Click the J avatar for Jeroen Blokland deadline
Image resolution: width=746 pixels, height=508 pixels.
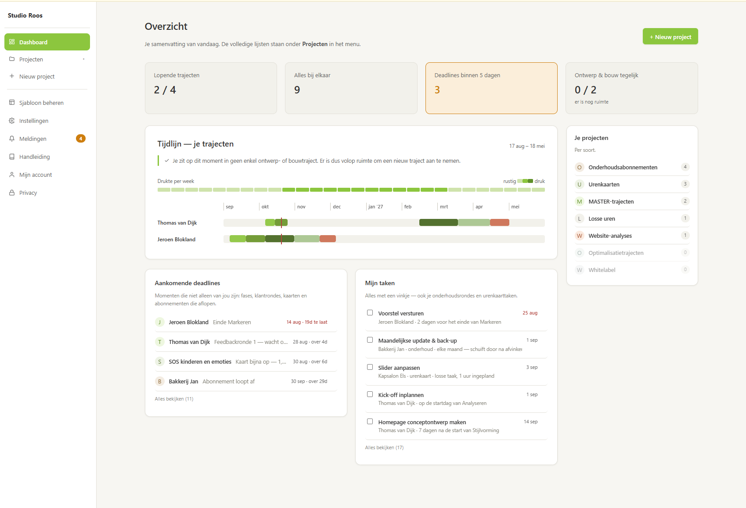point(160,322)
